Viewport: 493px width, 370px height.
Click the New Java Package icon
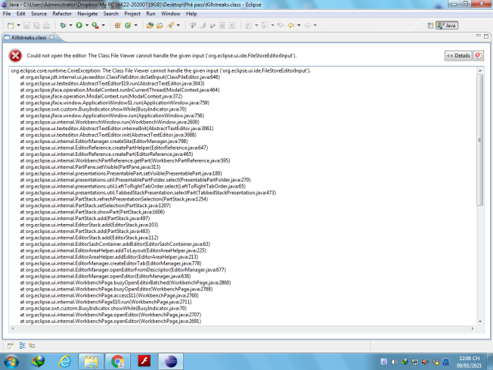(118, 26)
